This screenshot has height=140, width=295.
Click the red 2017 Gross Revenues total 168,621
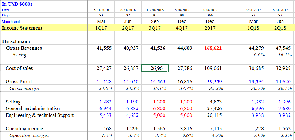pyautogui.click(x=213, y=48)
